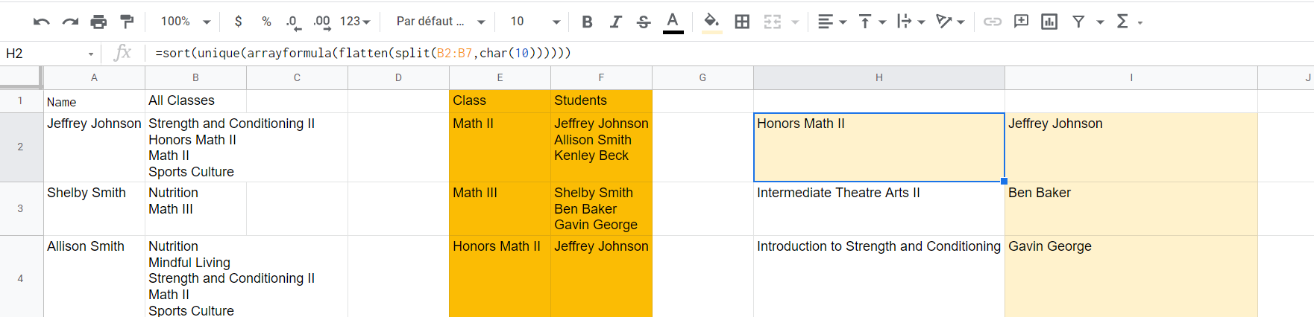This screenshot has width=1314, height=317.
Task: Insert a chart
Action: [1049, 22]
